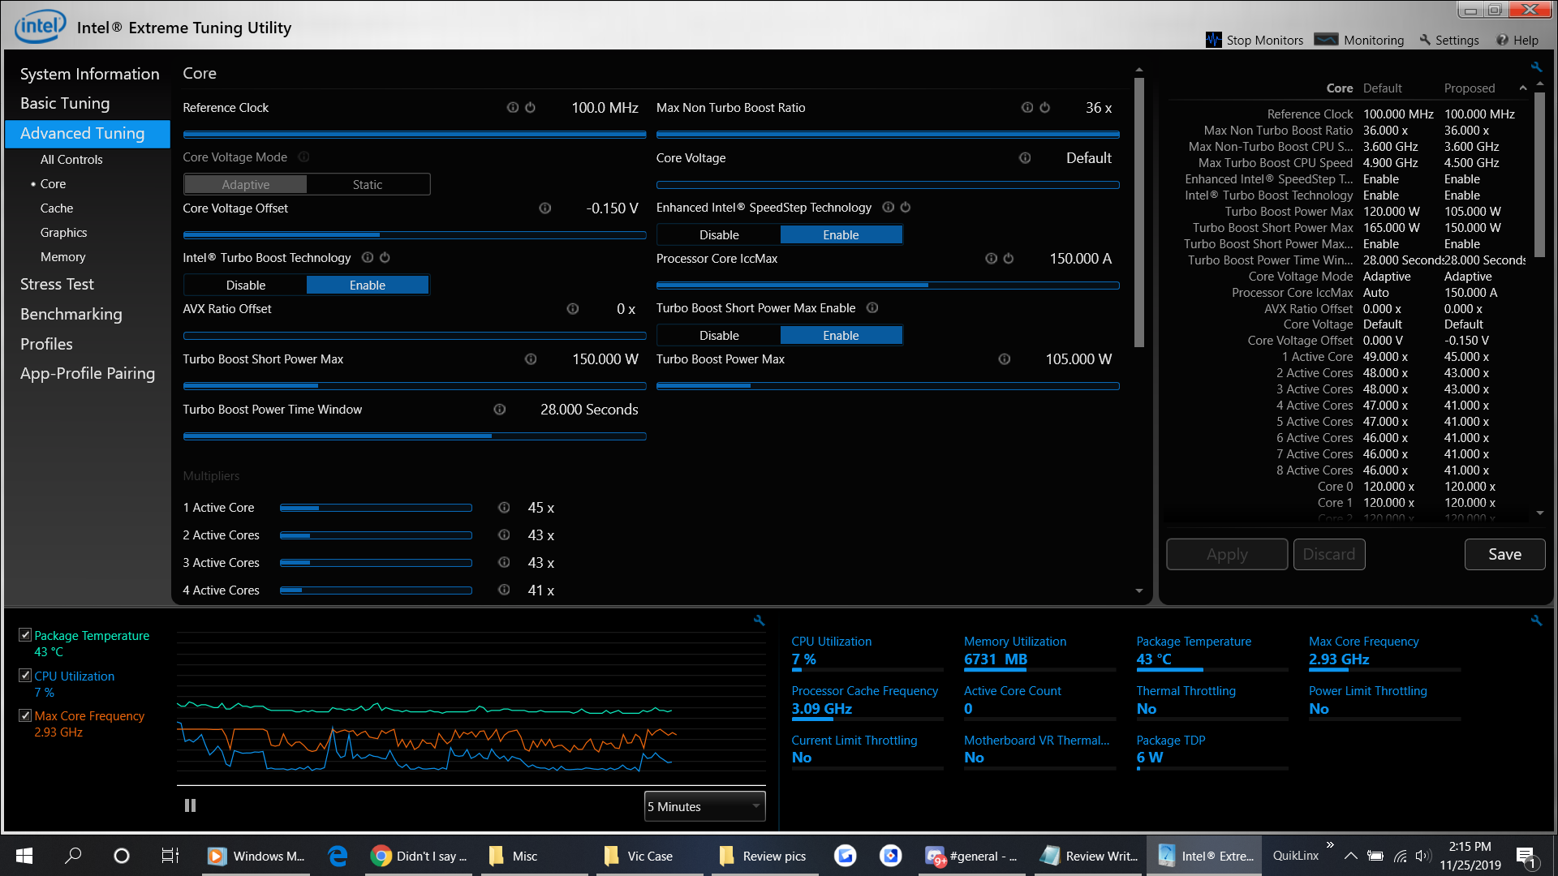Click the reset power icon for Reference Clock
The image size is (1558, 876).
[530, 108]
